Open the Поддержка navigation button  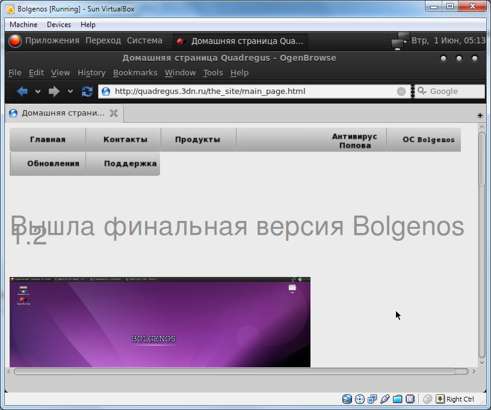tap(123, 164)
